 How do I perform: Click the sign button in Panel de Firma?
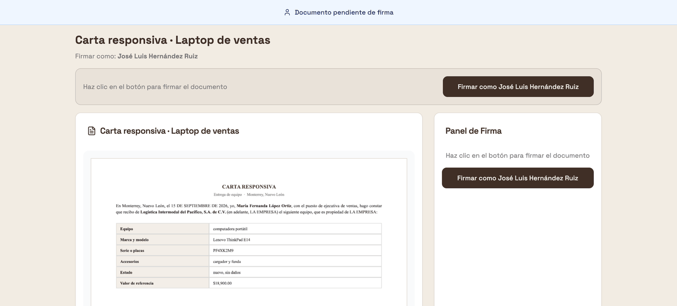tap(517, 178)
